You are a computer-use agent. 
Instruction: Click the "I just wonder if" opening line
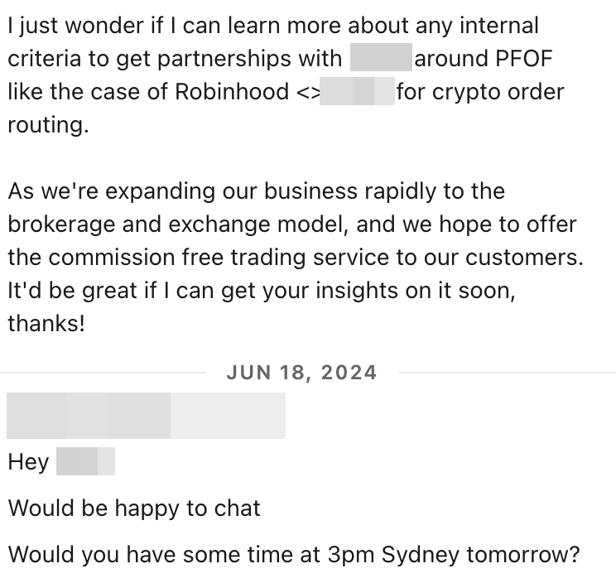(x=273, y=26)
